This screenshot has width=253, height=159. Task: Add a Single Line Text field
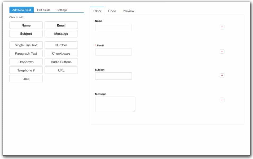coord(26,45)
